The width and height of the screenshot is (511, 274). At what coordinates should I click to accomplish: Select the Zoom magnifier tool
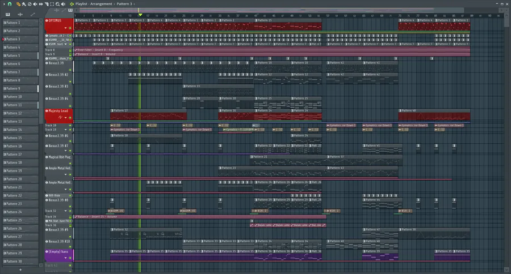point(57,4)
